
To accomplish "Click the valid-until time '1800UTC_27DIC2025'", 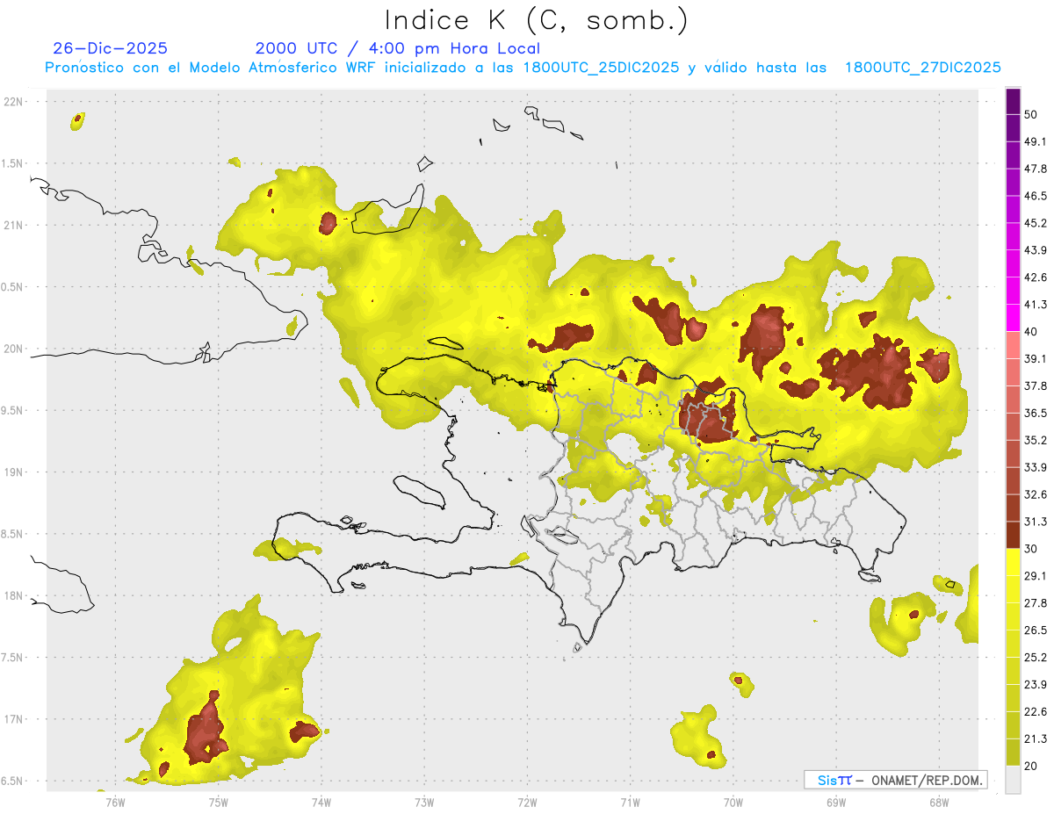I will pos(922,68).
